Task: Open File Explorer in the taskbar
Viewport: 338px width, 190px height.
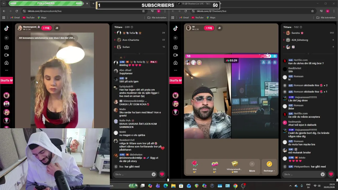Action: pyautogui.click(x=173, y=186)
